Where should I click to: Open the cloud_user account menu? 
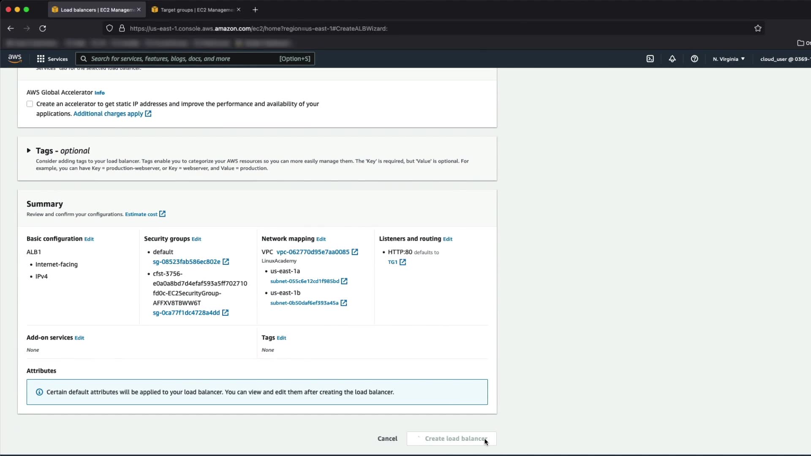click(784, 59)
